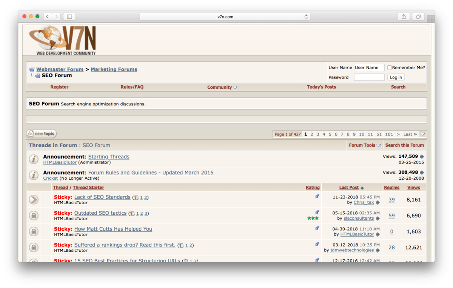Viewport: 453px width, 288px height.
Task: Click the Log in button
Action: pyautogui.click(x=396, y=77)
